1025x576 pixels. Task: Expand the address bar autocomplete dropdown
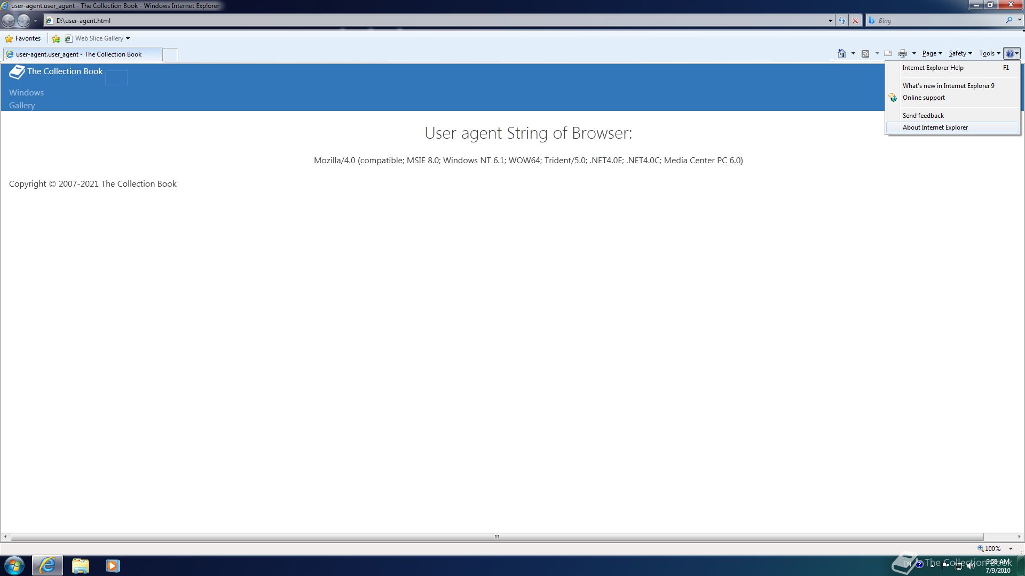coord(830,20)
